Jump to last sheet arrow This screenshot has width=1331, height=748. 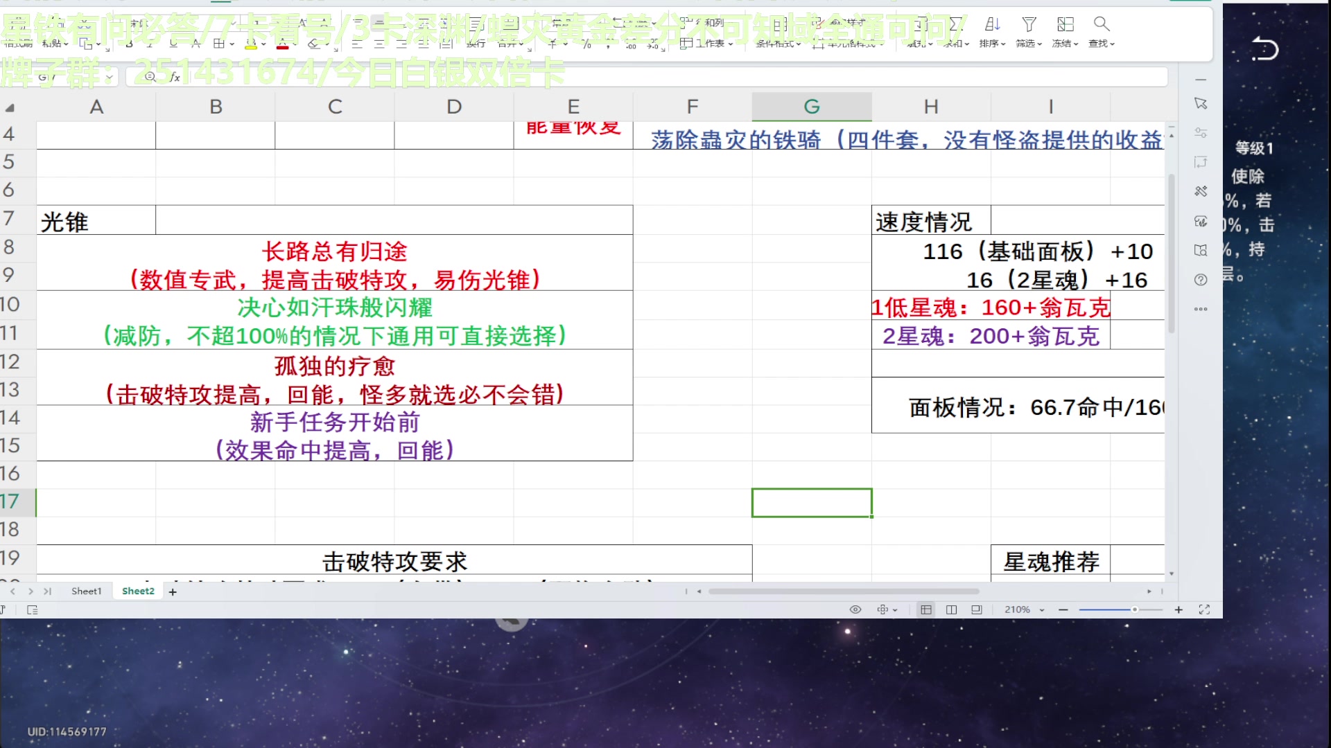47,591
